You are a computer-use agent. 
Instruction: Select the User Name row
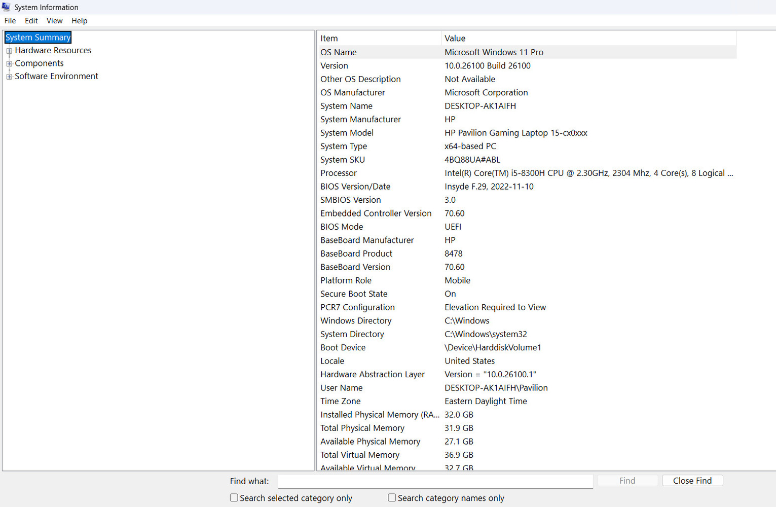(527, 388)
